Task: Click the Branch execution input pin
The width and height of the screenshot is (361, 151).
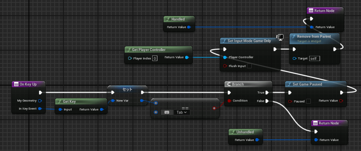Action: [x=229, y=92]
